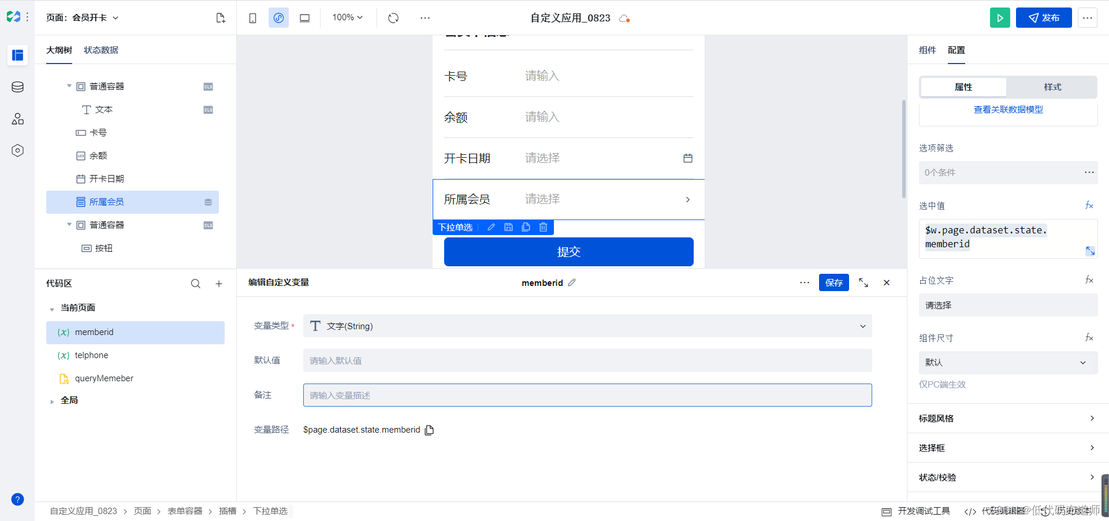Bind expression for component size fx
Viewport: 1109px width, 521px height.
[x=1089, y=337]
